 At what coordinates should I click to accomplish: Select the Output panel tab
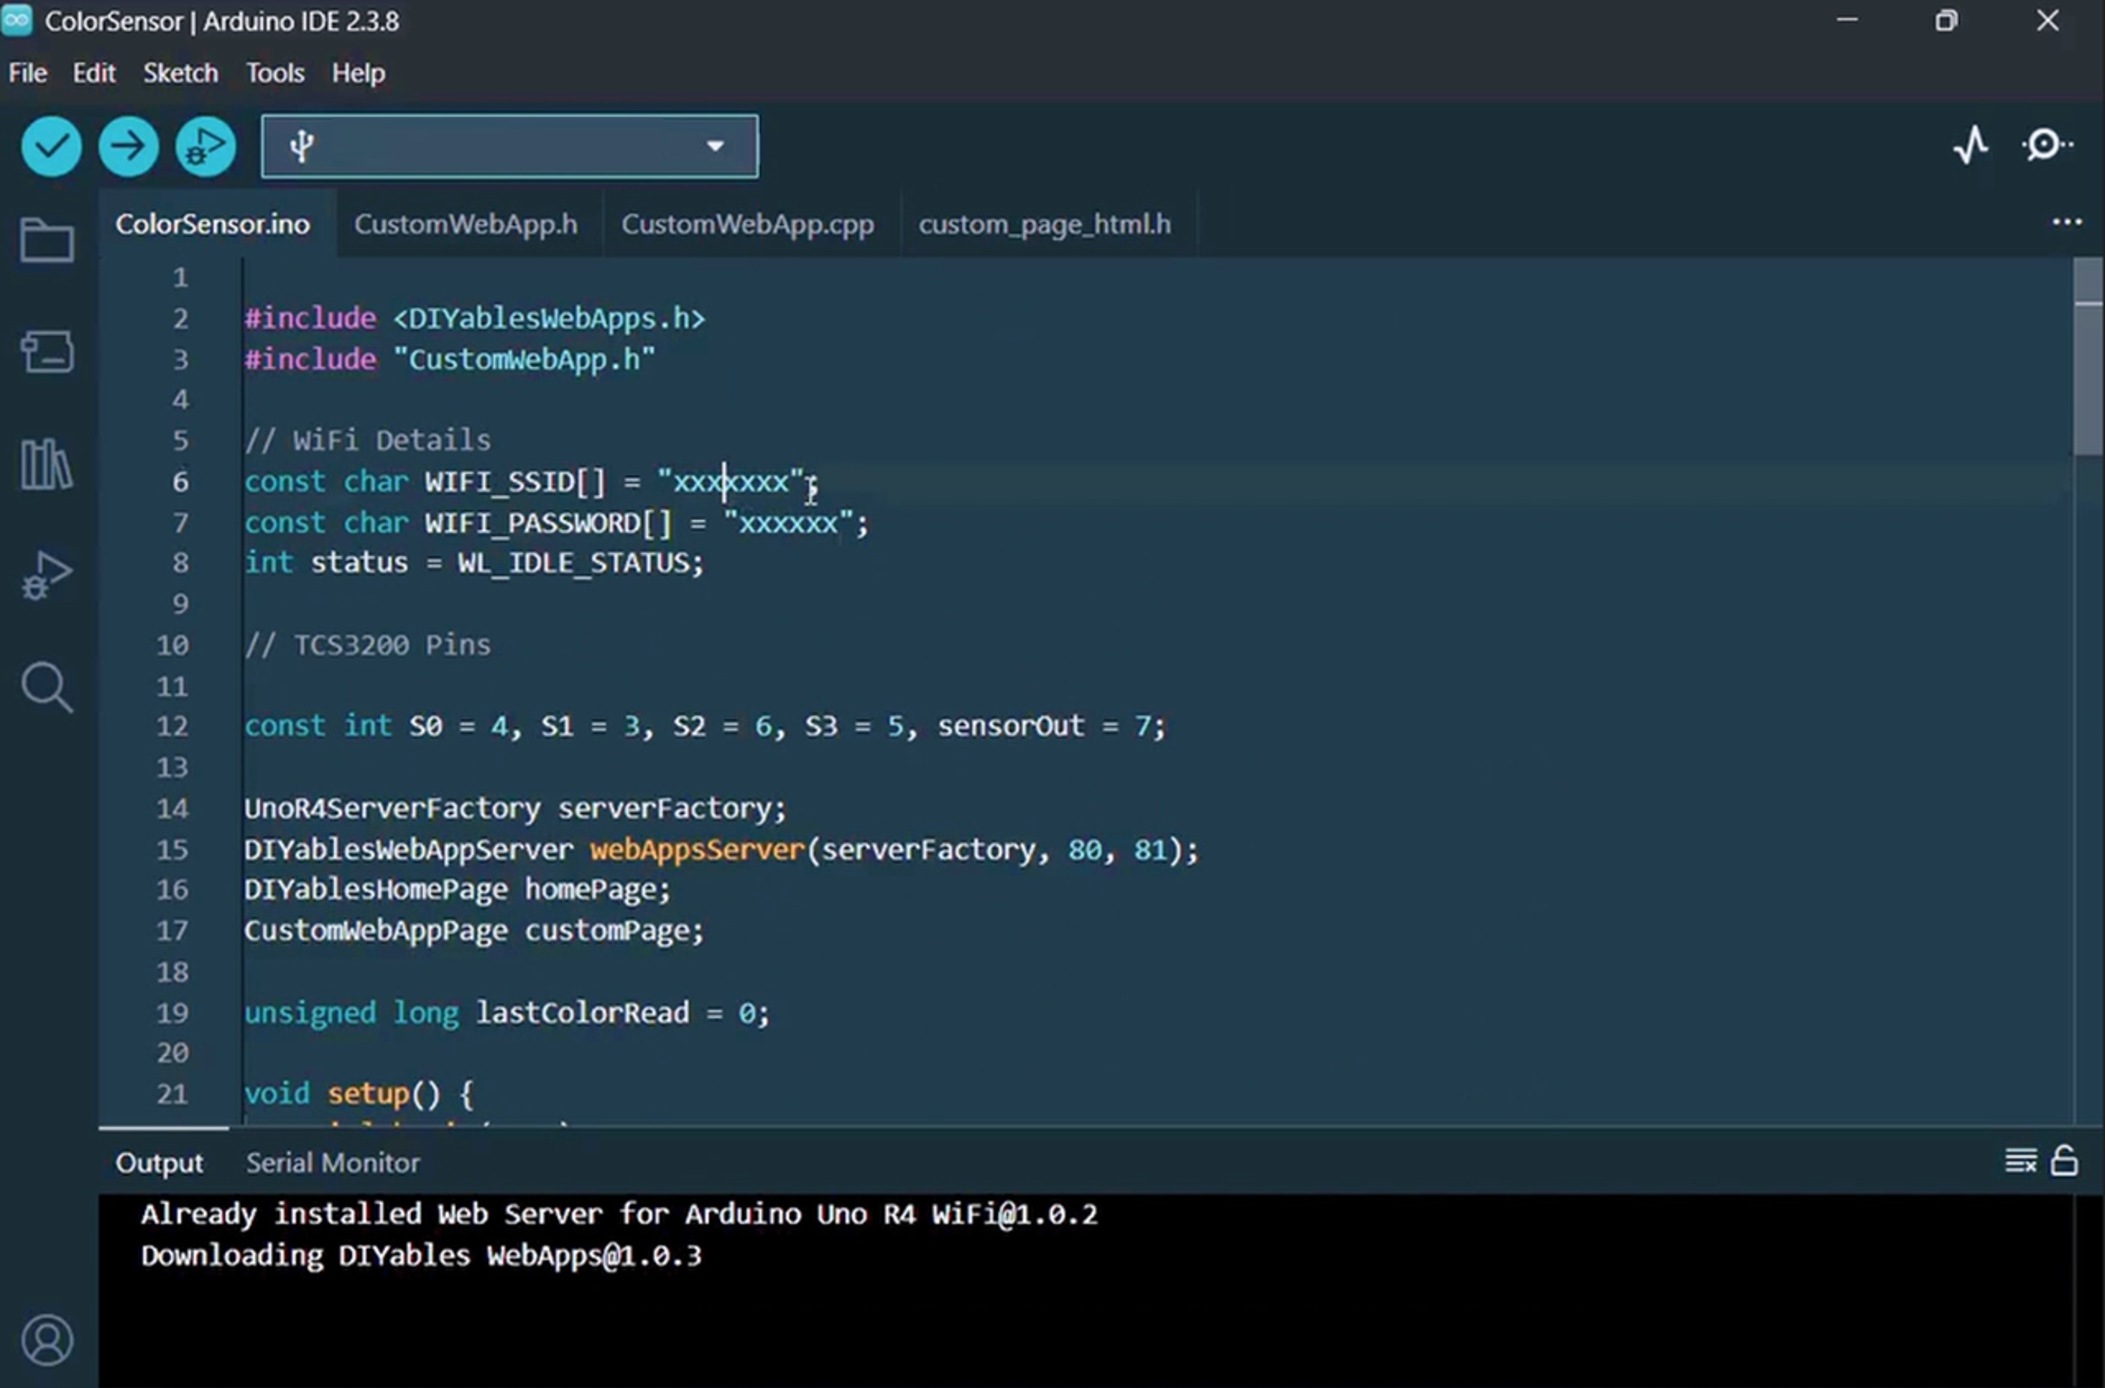[x=159, y=1162]
